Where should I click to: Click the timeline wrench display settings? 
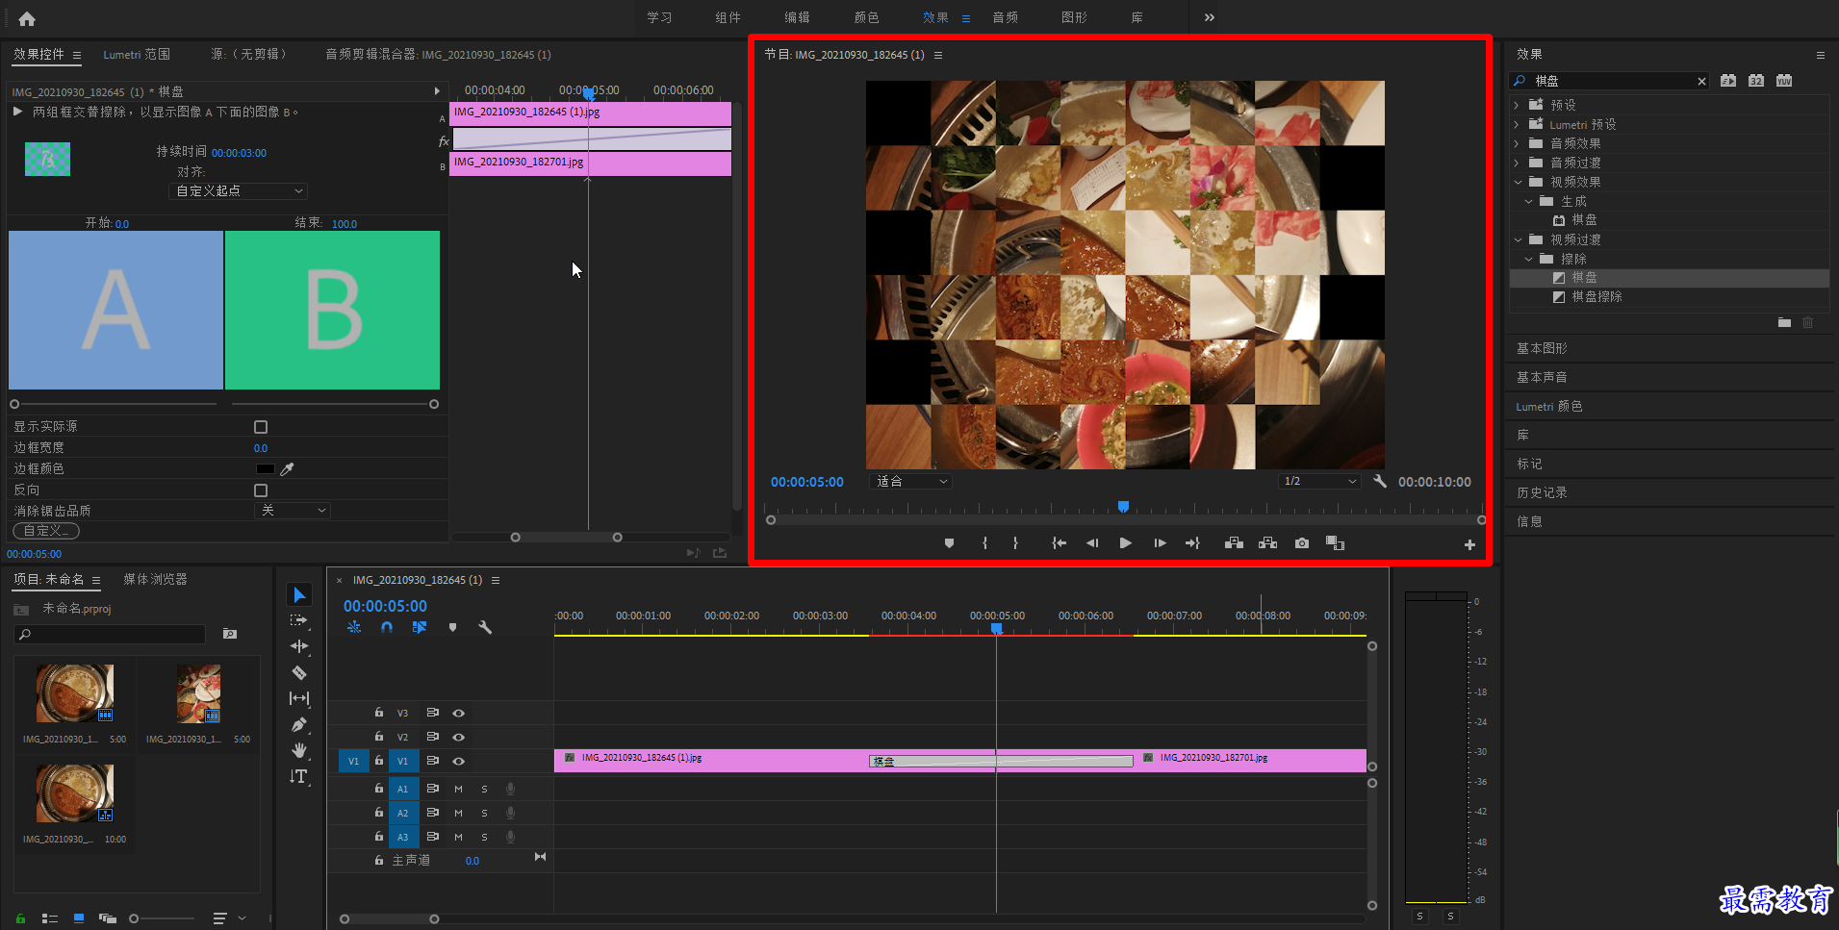point(485,627)
